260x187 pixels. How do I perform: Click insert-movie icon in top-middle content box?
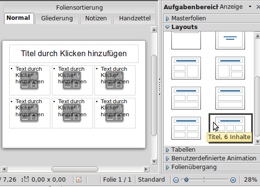[76, 85]
